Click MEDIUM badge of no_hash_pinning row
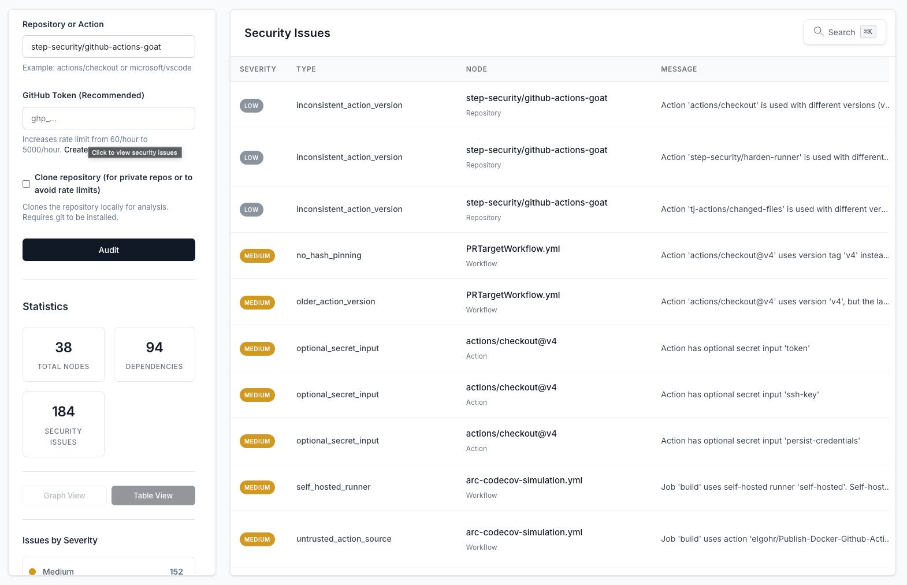The width and height of the screenshot is (907, 585). pyautogui.click(x=257, y=256)
